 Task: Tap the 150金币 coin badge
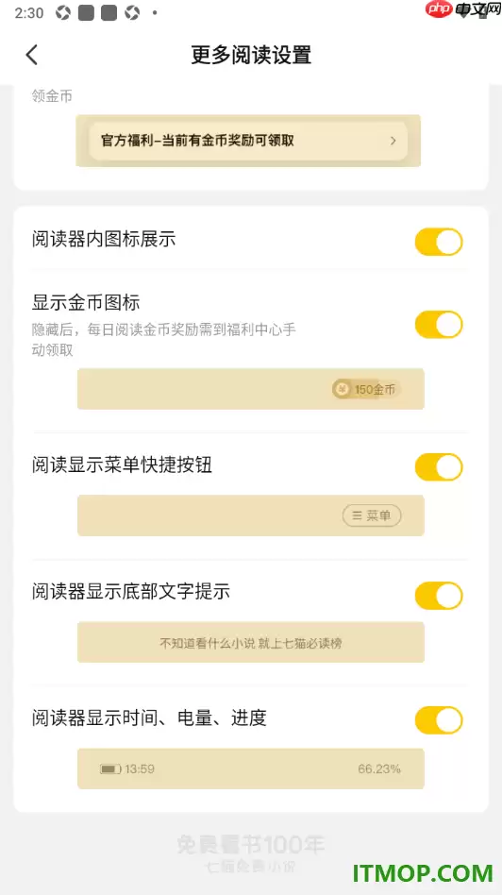tap(367, 389)
